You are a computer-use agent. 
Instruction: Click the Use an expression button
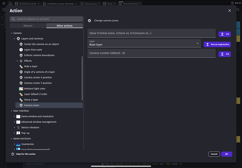pos(217,44)
